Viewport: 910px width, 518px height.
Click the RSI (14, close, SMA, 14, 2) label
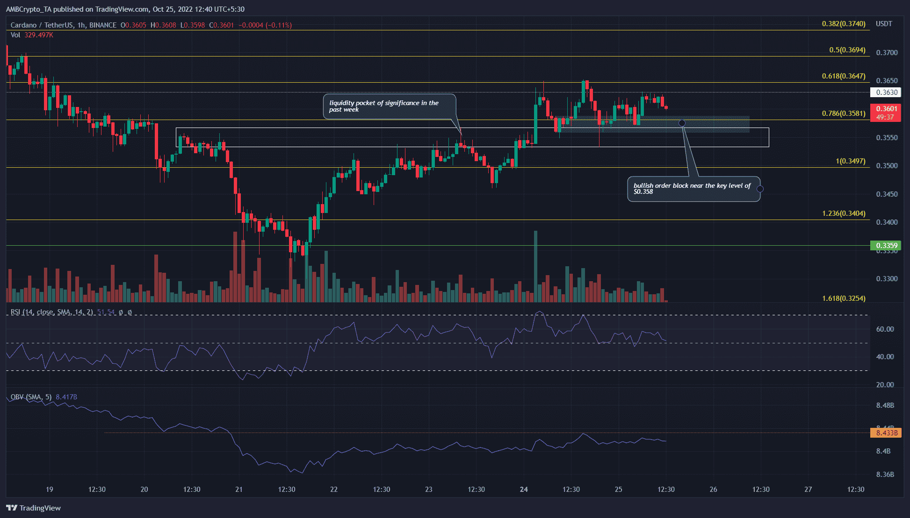[x=51, y=312]
